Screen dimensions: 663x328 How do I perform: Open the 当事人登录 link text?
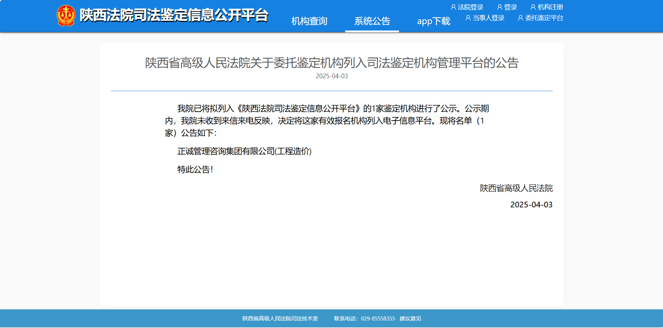pos(488,18)
